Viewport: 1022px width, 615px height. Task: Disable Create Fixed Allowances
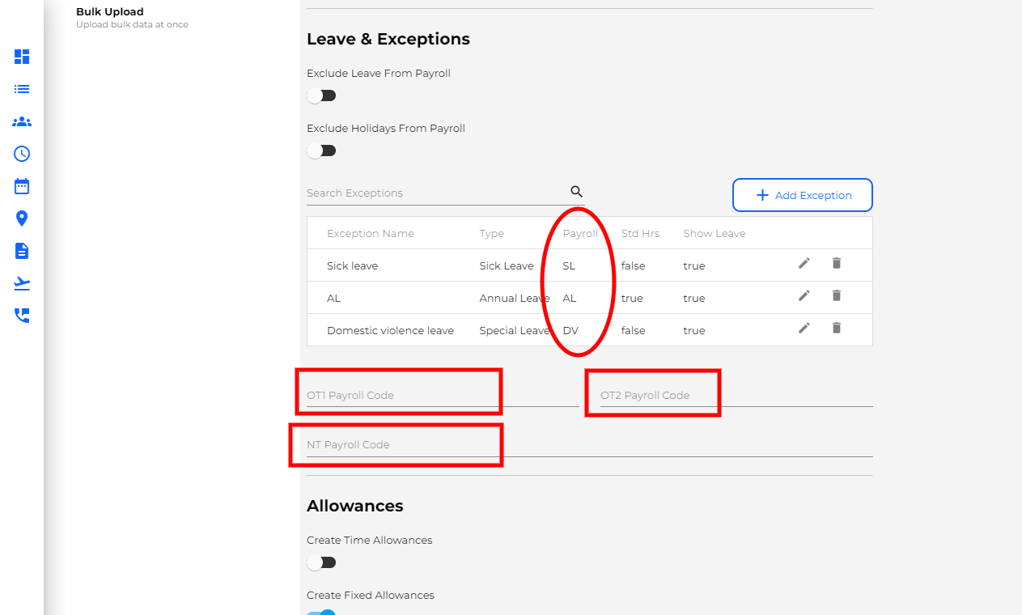coord(321,613)
